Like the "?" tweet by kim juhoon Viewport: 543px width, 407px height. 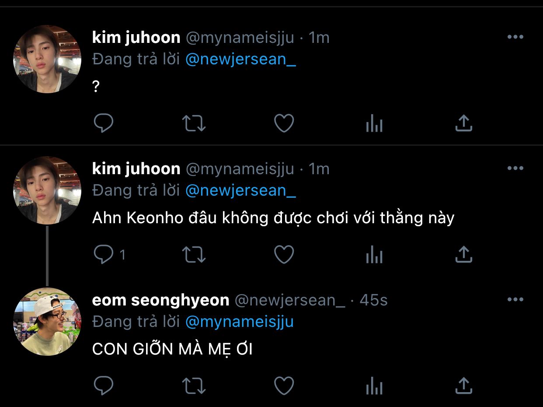(x=284, y=123)
